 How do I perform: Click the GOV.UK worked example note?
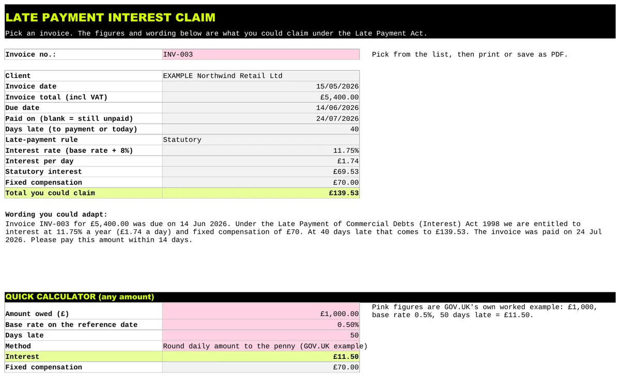pyautogui.click(x=485, y=311)
